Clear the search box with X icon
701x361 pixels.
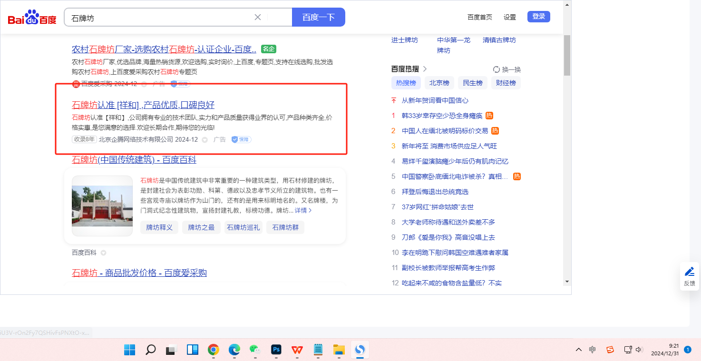(x=258, y=17)
